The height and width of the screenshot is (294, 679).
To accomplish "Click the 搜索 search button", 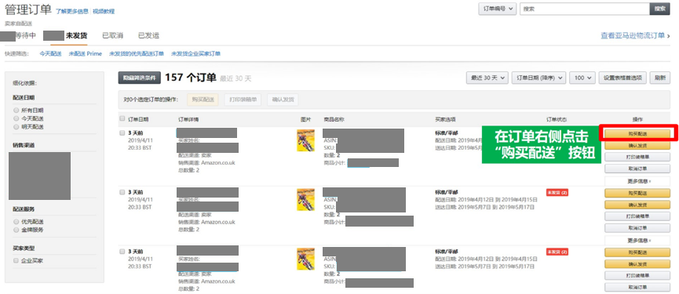I will click(x=659, y=9).
